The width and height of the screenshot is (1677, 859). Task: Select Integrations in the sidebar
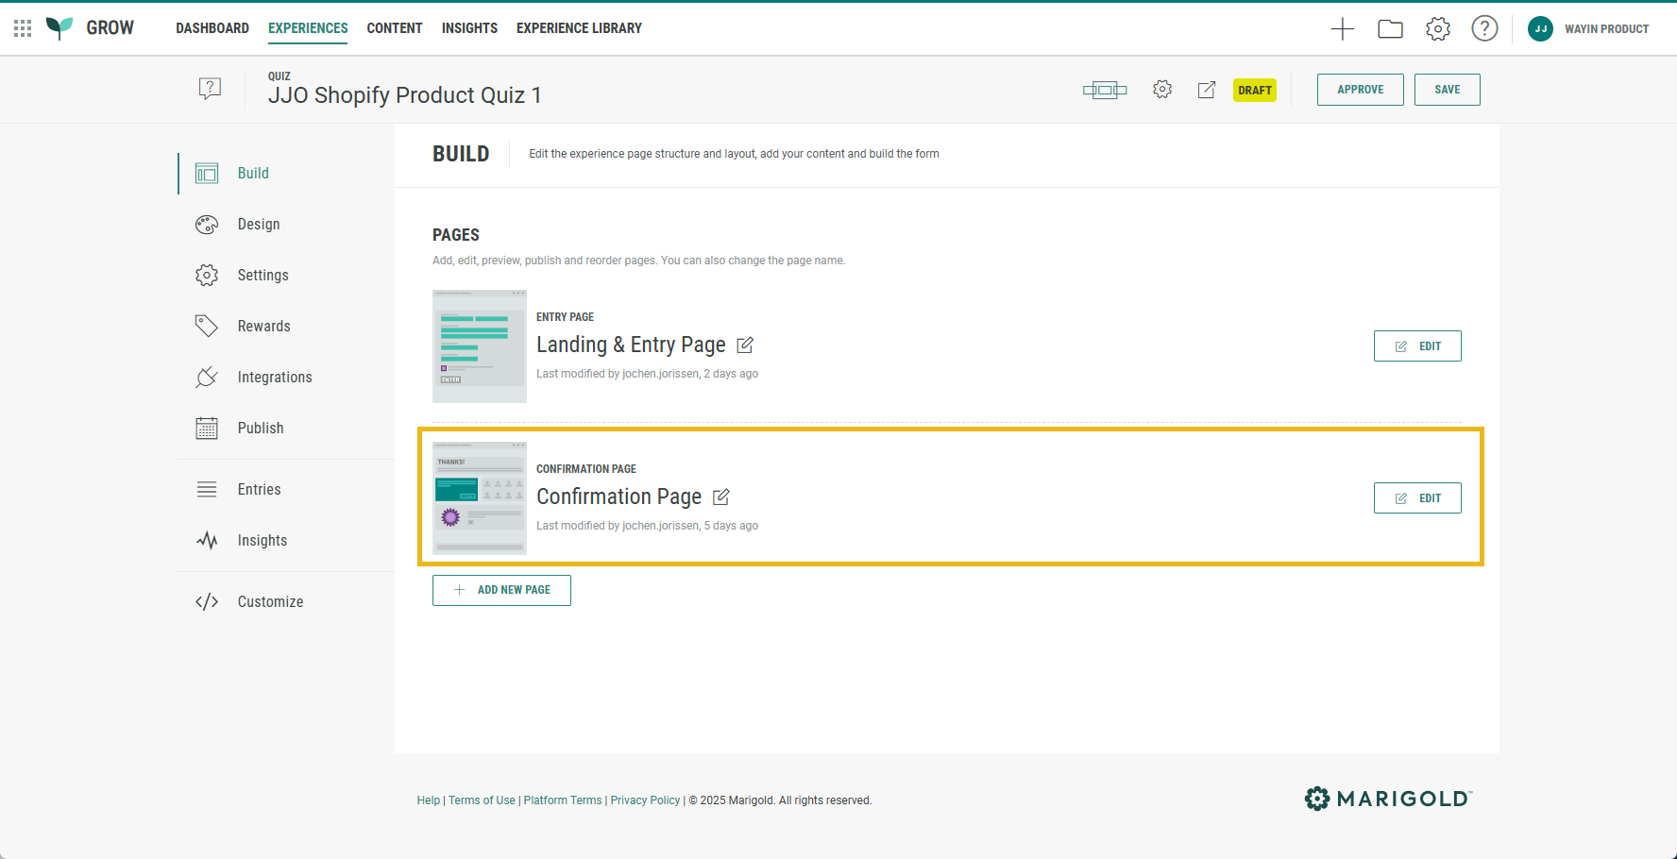(x=274, y=378)
